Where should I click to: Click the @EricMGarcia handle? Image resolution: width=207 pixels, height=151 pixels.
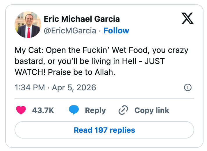tap(70, 30)
